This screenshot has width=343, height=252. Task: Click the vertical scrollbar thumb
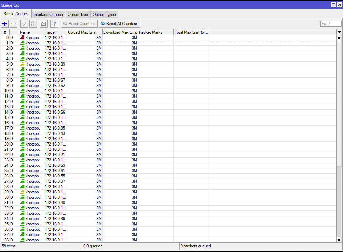click(339, 104)
